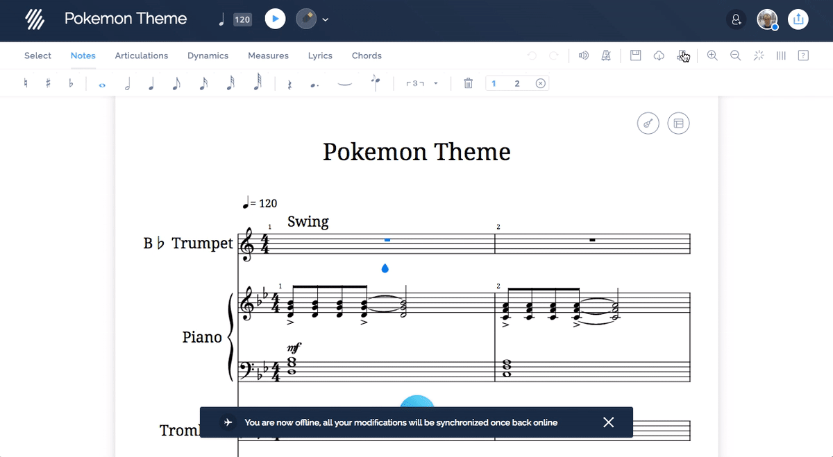Open the Dynamics tab
Screen dimensions: 833x457
tap(208, 55)
